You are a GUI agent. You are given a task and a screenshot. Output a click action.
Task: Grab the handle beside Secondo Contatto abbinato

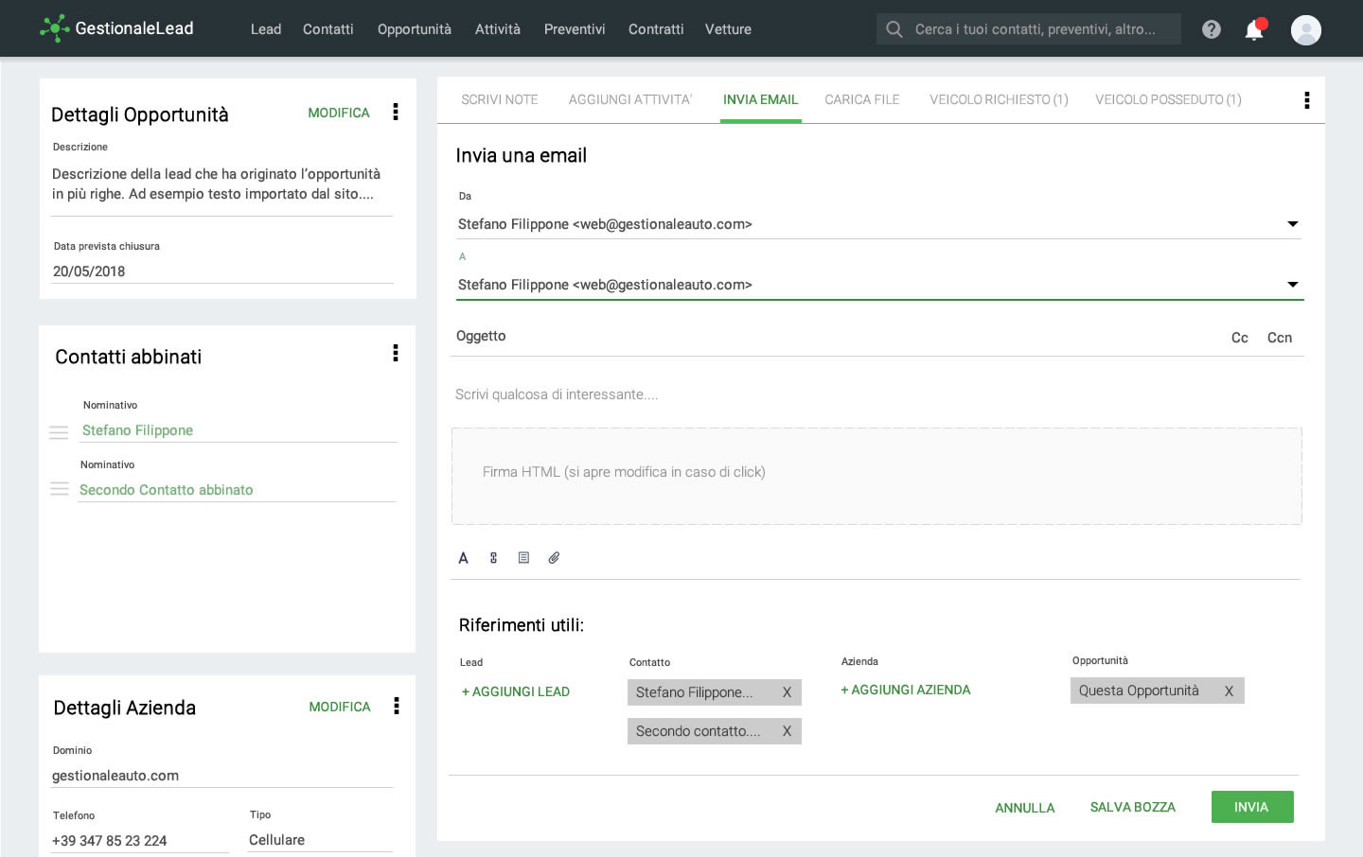point(60,489)
